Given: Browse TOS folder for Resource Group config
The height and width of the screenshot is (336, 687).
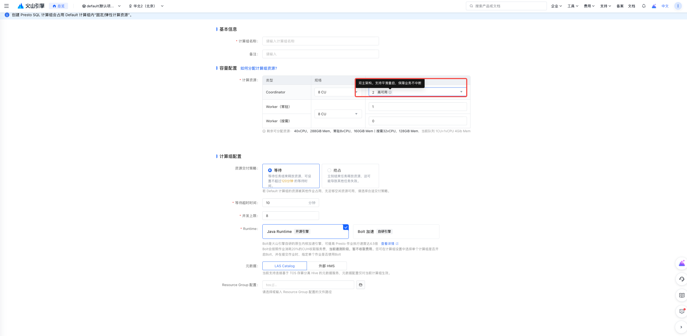Looking at the screenshot, I should point(361,285).
